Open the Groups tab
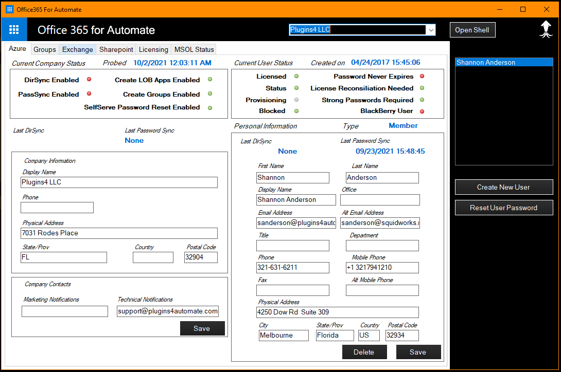 pyautogui.click(x=45, y=49)
